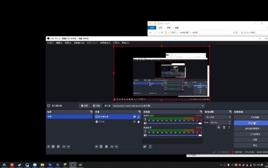Add a new scene with plus icon

click(x=49, y=147)
